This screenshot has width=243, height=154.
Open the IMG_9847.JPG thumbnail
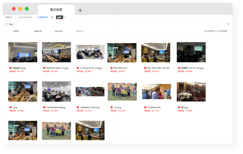pos(122,53)
